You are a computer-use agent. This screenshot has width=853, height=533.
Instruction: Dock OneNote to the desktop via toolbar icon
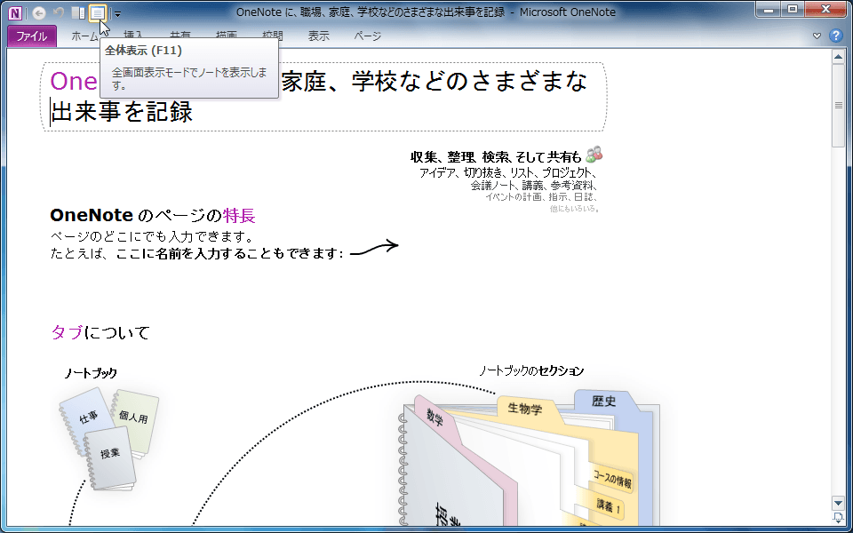(x=79, y=13)
